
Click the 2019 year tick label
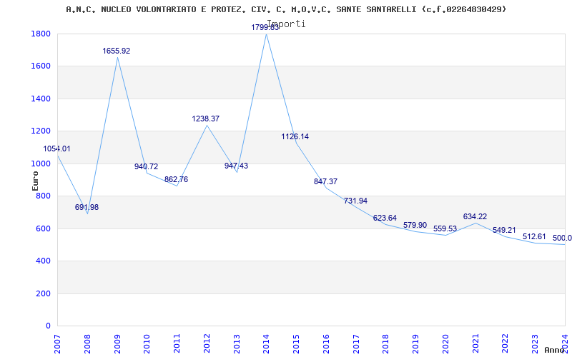point(416,344)
